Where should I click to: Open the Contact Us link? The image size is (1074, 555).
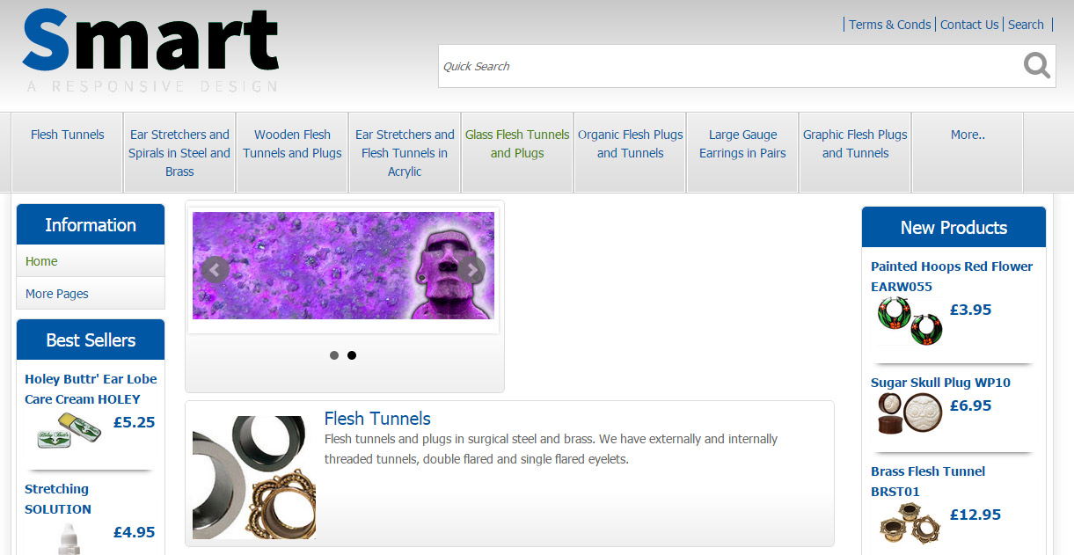tap(969, 25)
